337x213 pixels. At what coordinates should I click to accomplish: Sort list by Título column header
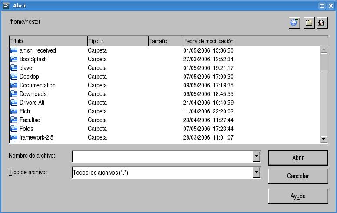click(48, 41)
